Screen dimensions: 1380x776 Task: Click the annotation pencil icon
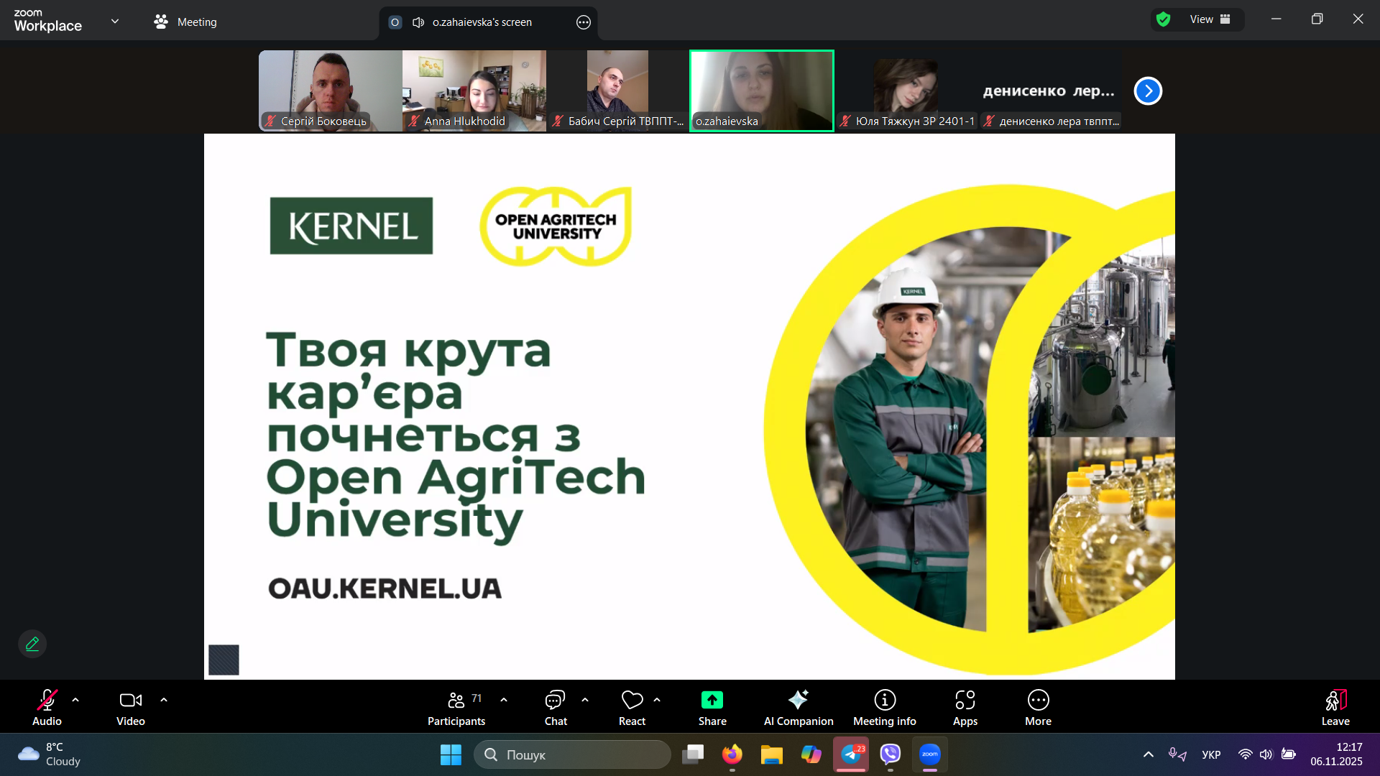[32, 644]
